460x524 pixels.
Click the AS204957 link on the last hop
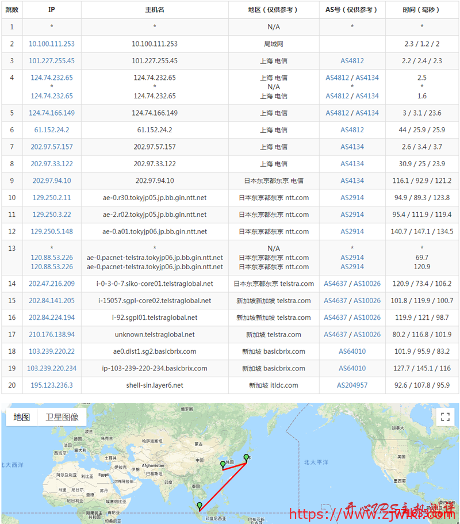[352, 385]
